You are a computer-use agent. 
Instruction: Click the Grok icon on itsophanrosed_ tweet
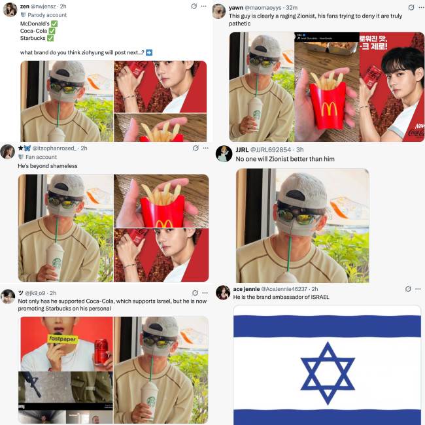pyautogui.click(x=195, y=148)
